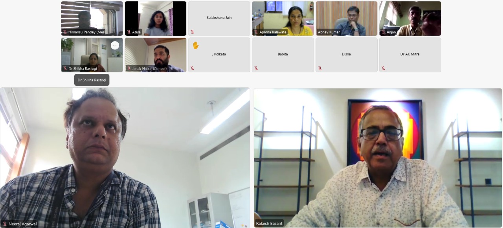Click raised hand icon on Kolkata tile
The image size is (503, 228).
coord(195,46)
